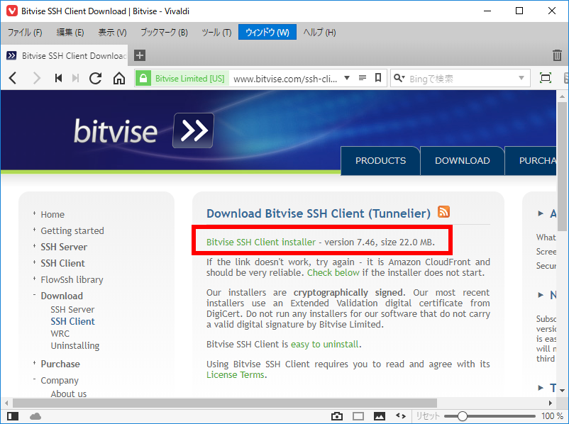Open the RSS feed icon

click(444, 211)
